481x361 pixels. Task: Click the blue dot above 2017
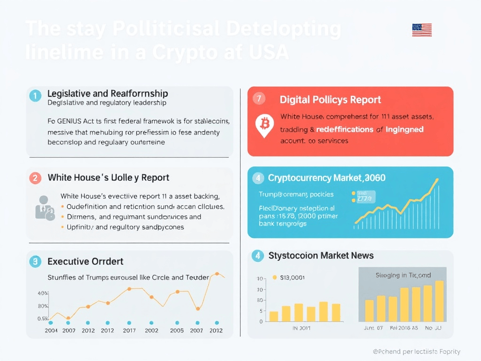click(129, 323)
